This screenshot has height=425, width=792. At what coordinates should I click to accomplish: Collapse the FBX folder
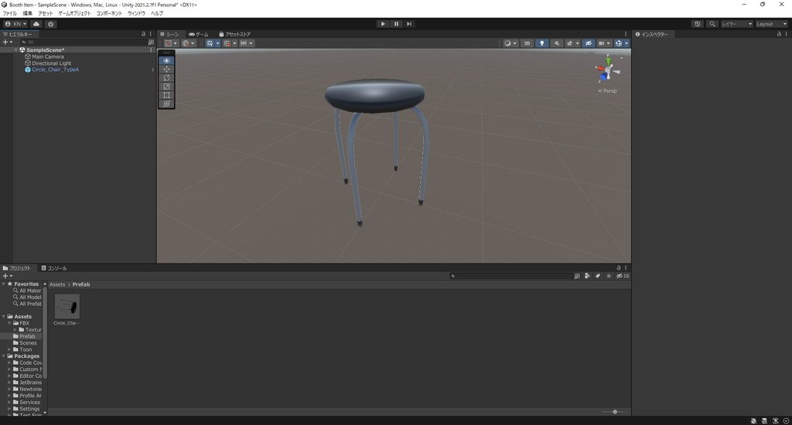[x=9, y=323]
